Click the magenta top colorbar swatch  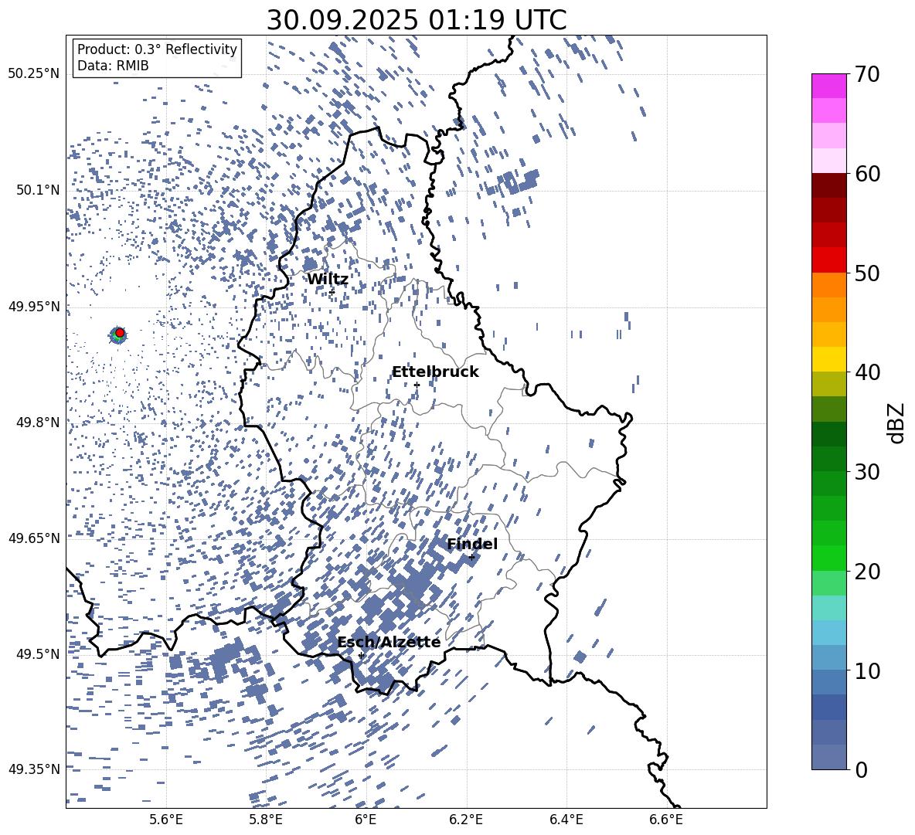tap(829, 87)
